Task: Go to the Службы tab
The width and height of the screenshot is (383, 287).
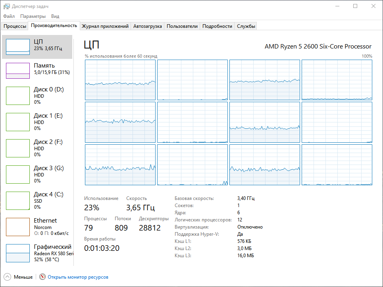Action: [x=246, y=26]
